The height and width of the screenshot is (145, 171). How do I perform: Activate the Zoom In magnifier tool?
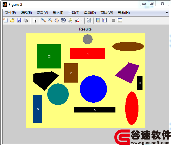43,20
